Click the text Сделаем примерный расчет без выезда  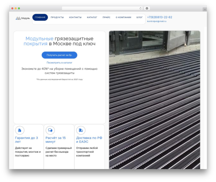click(59, 152)
